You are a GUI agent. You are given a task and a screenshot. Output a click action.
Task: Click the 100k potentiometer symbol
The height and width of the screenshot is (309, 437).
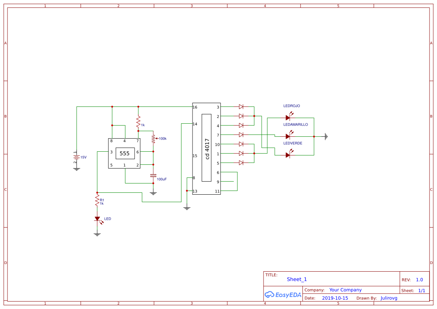[x=153, y=138]
